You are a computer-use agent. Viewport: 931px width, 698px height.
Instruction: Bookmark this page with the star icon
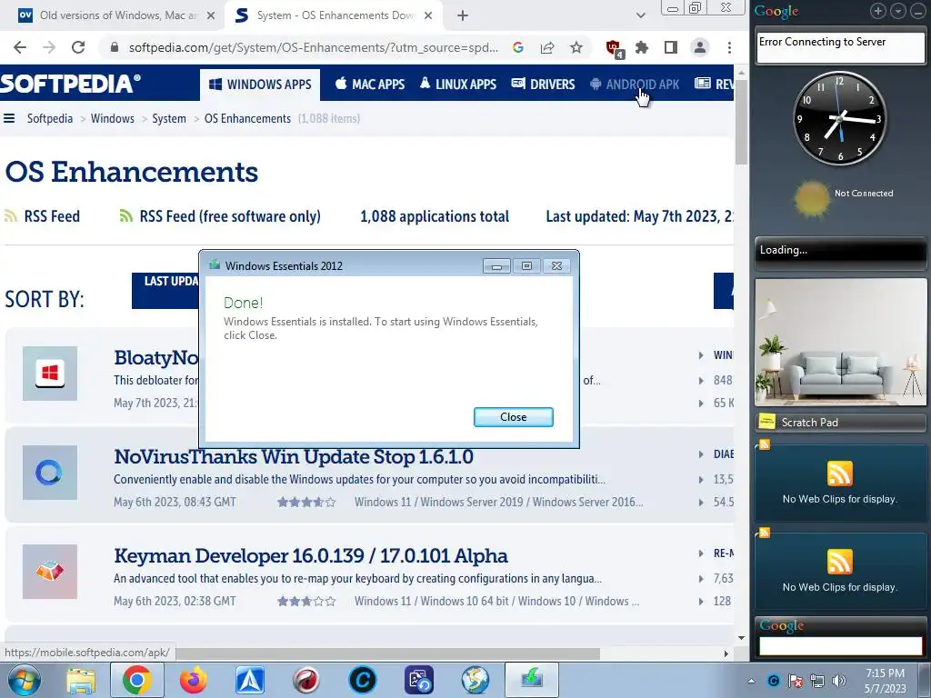pos(576,47)
